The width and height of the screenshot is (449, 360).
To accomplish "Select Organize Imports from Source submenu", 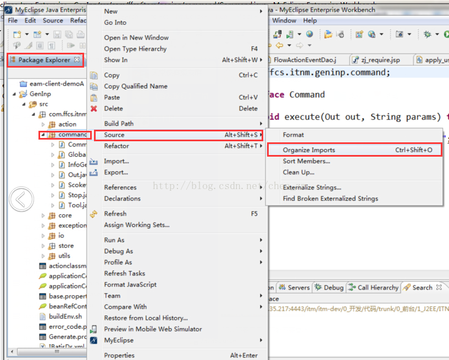I will (354, 150).
